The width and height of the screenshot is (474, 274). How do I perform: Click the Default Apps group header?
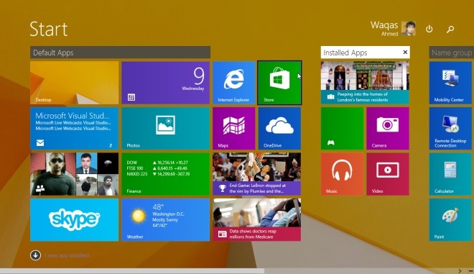click(121, 52)
